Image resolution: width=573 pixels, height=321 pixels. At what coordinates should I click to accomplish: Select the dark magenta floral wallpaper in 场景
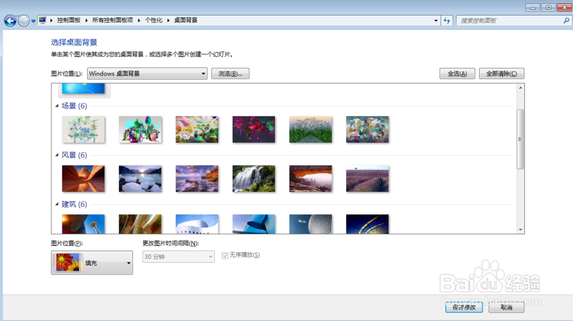[x=254, y=130]
